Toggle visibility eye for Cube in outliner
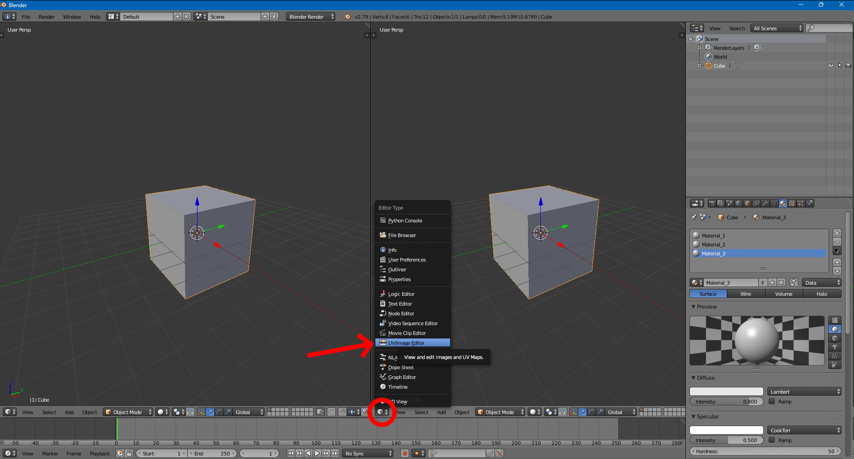The image size is (854, 459). (x=830, y=65)
